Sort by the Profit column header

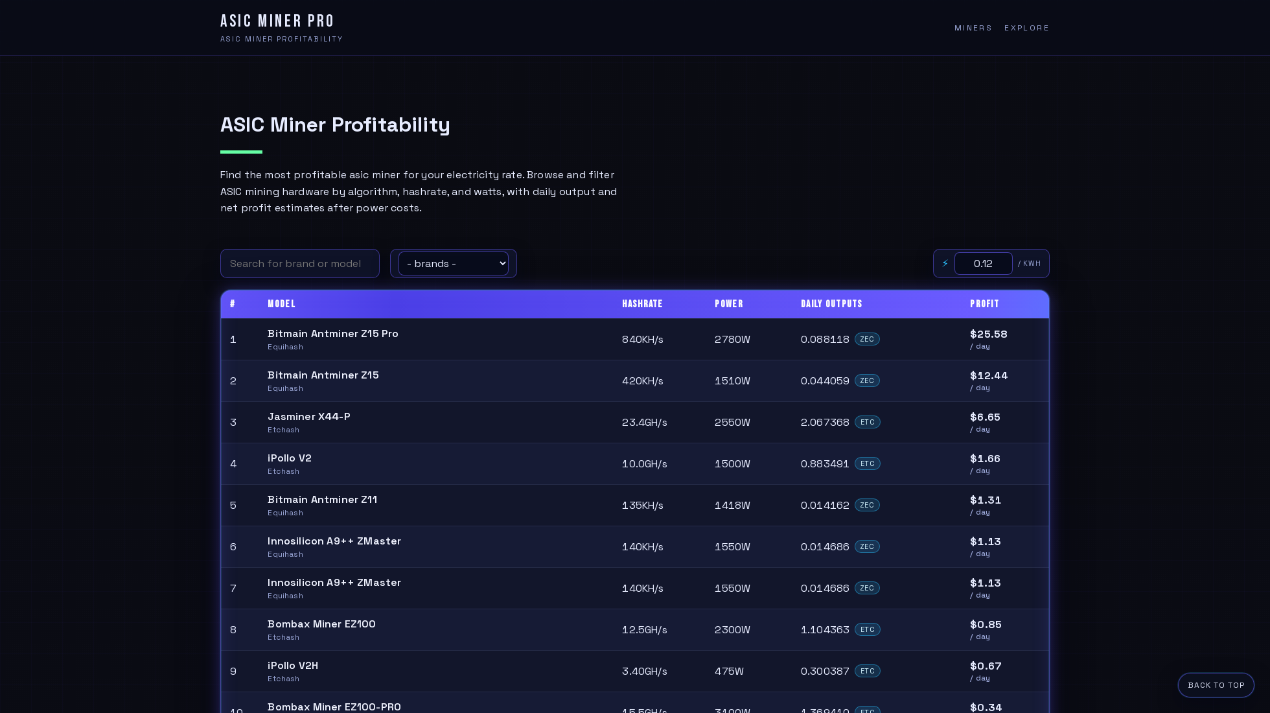[x=984, y=304]
